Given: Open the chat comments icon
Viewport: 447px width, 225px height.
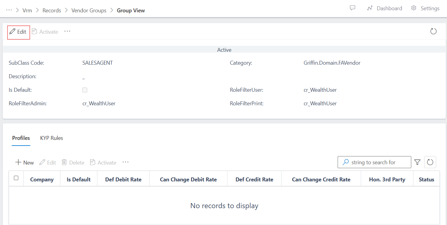Looking at the screenshot, I should [353, 8].
